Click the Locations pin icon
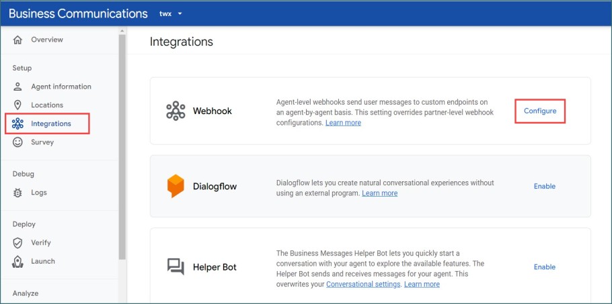 17,105
